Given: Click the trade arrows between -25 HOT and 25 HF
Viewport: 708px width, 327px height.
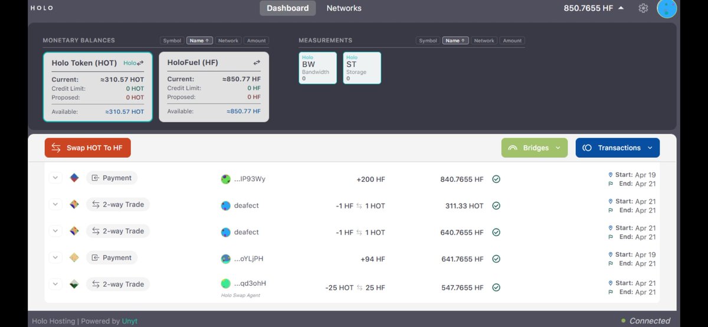Looking at the screenshot, I should [x=360, y=287].
